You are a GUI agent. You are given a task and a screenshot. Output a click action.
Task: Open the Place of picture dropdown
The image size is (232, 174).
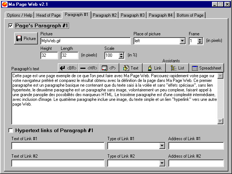(x=183, y=41)
